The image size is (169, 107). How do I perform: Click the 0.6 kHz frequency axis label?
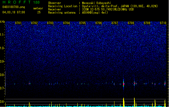point(2,102)
